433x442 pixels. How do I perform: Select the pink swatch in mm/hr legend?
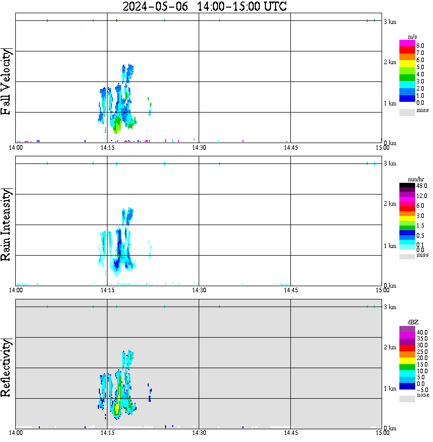click(407, 204)
